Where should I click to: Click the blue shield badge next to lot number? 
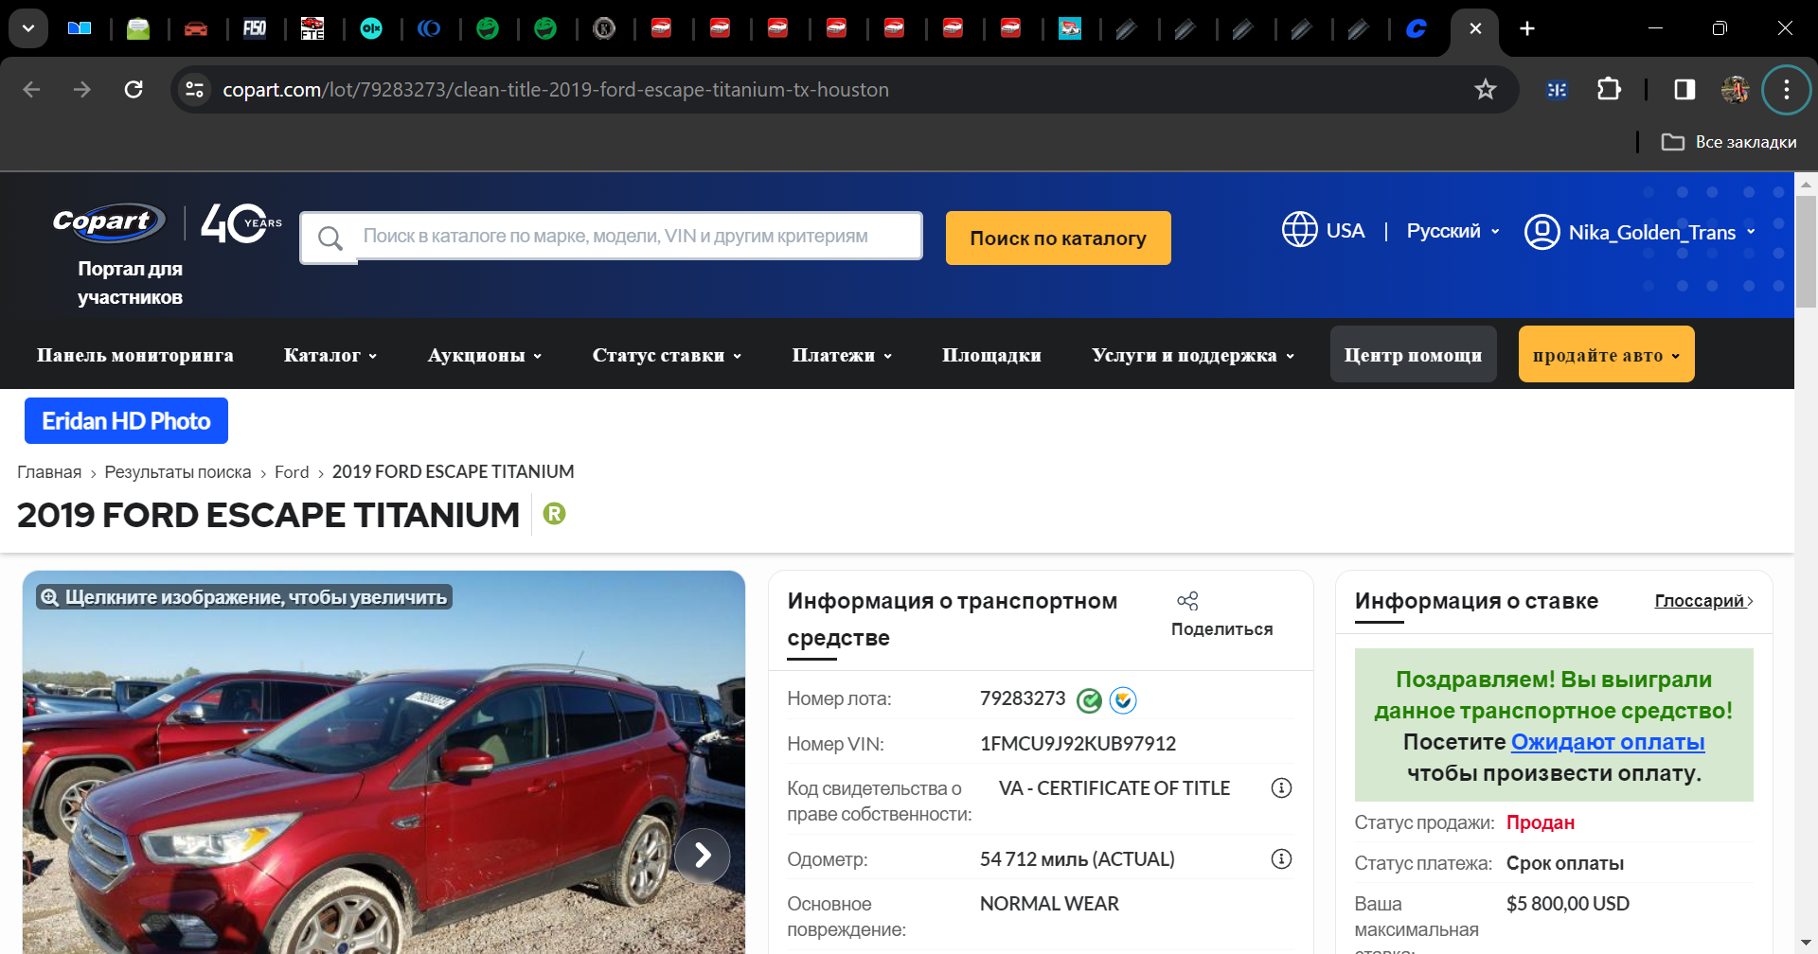coord(1123,700)
